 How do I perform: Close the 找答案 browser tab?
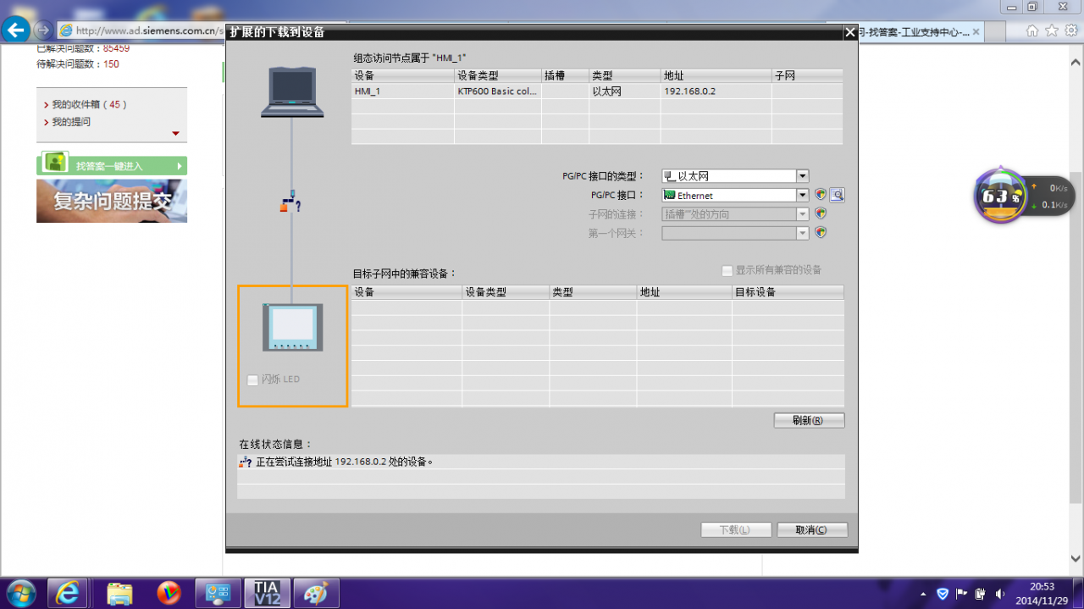click(x=976, y=32)
